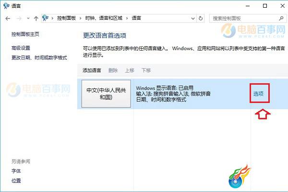Screen dimensions: 288x192
Task: Click the 更改语言首选项 heading
Action: [105, 36]
